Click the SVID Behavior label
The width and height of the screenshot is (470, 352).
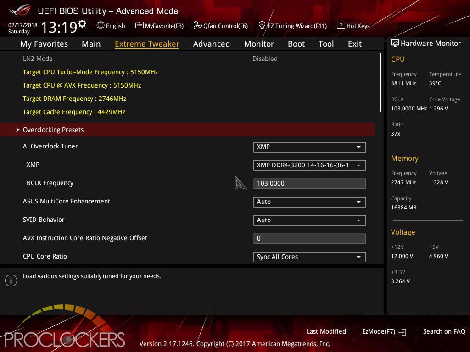pos(44,220)
